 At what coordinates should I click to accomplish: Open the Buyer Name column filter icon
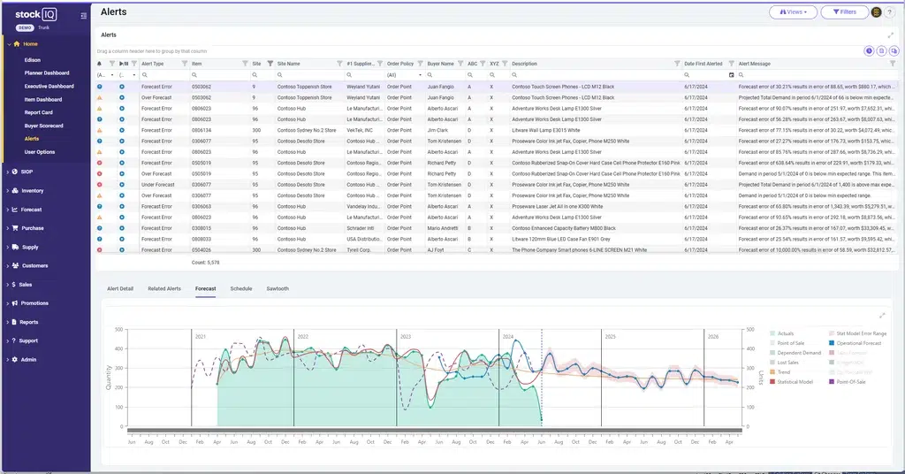[x=460, y=64]
